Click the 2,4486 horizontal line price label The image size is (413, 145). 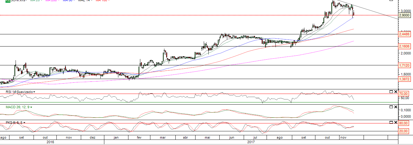click(405, 34)
